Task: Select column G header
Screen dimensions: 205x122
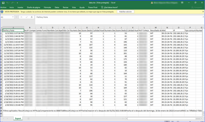Action: (x=87, y=27)
